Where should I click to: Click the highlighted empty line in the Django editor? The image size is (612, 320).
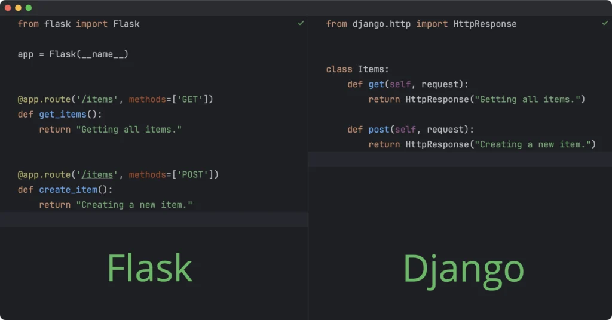[460, 159]
